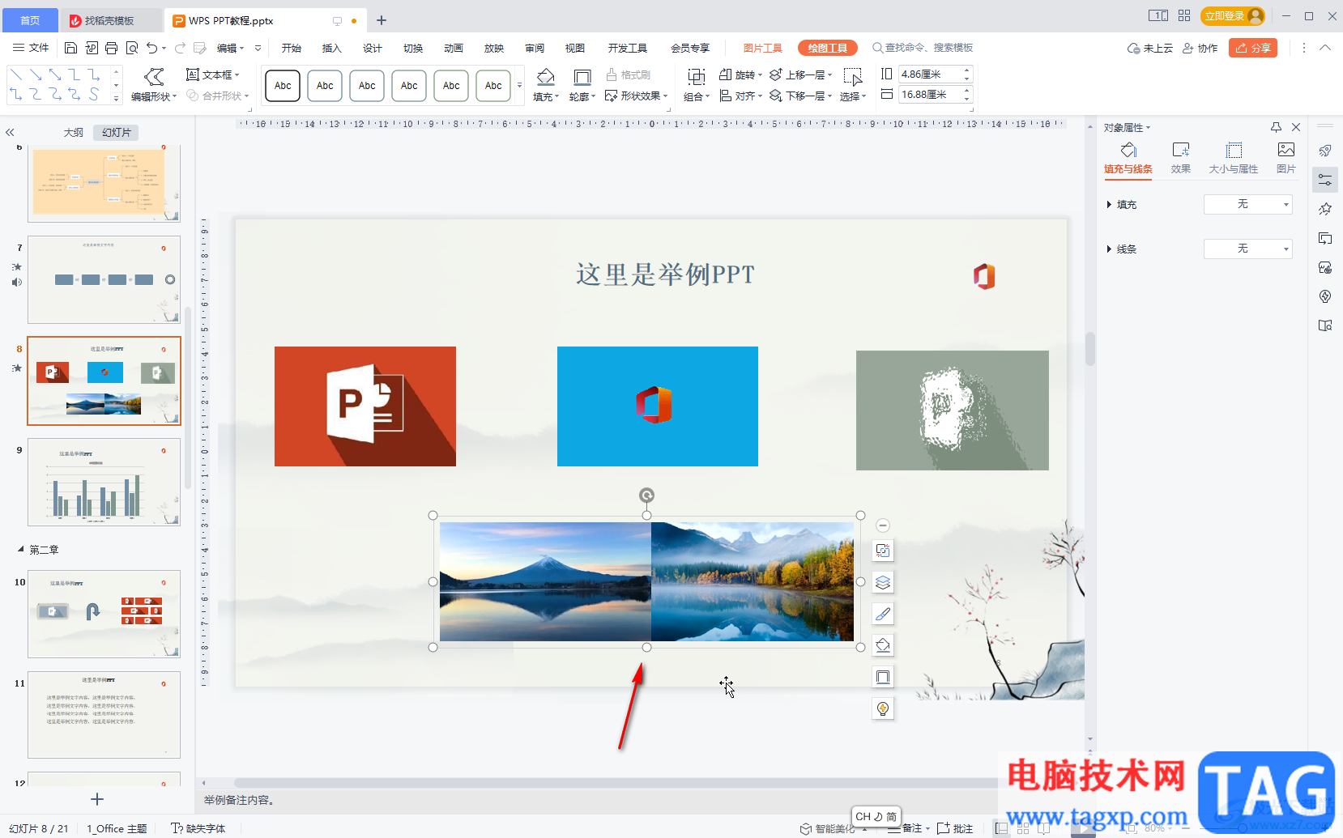
Task: Click the sound icon next to slide 7
Action: [x=17, y=282]
